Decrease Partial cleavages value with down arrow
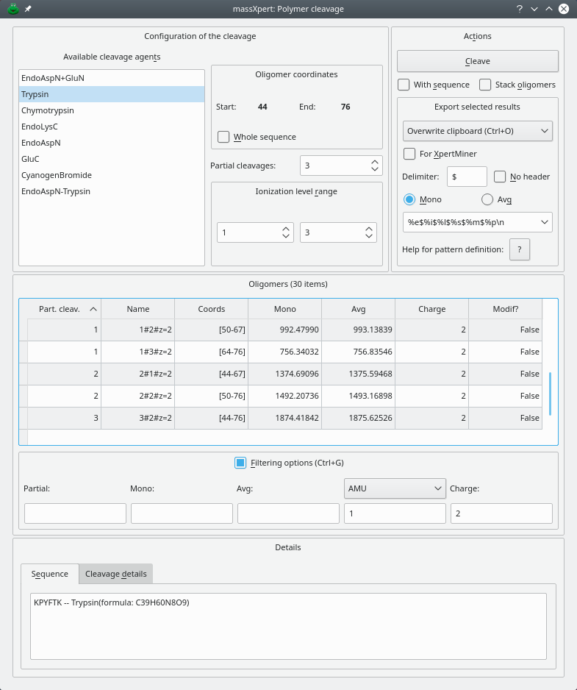577x690 pixels. [375, 169]
